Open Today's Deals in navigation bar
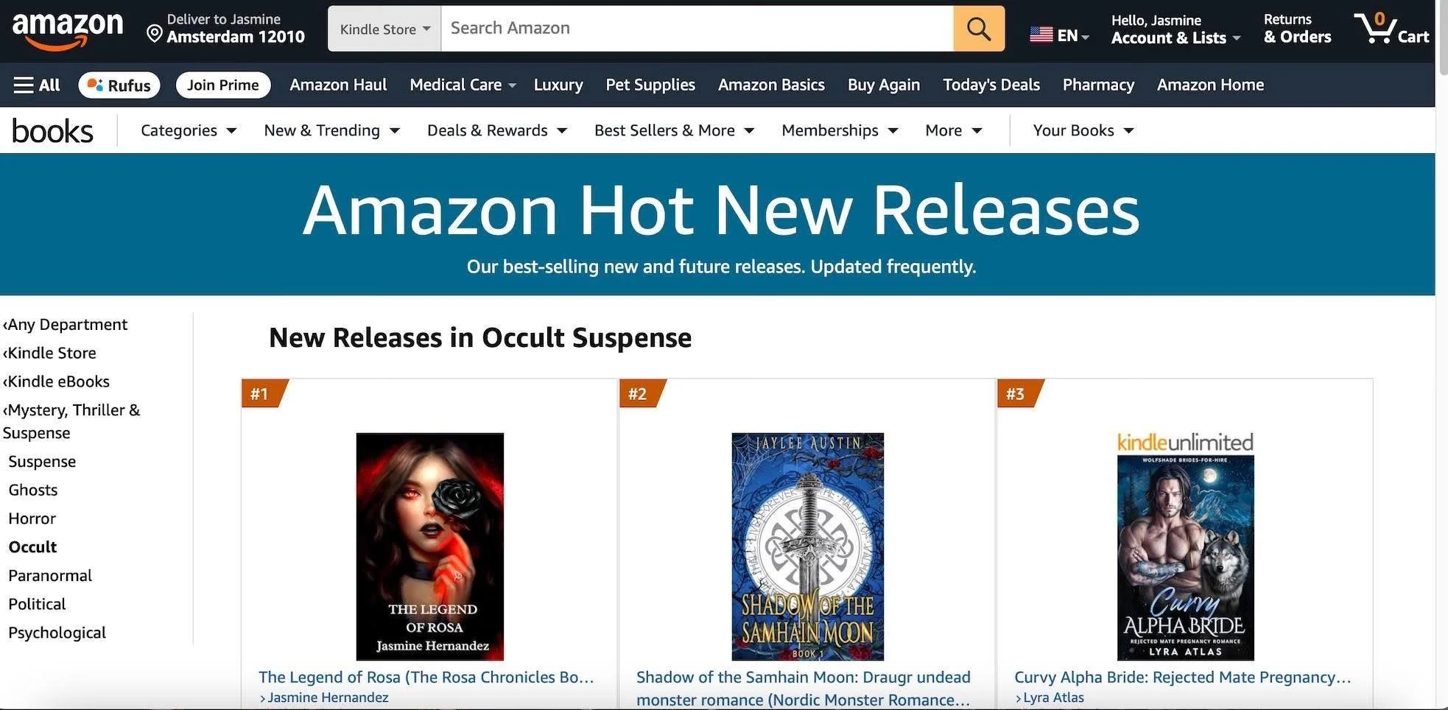The width and height of the screenshot is (1448, 710). (991, 85)
